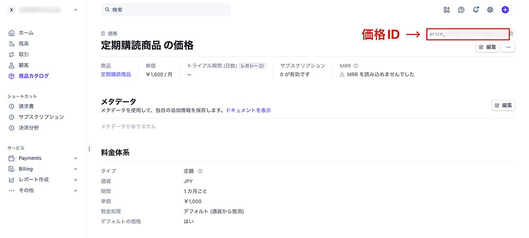The image size is (529, 238).
Task: Open the notifications bell icon
Action: pos(476,9)
